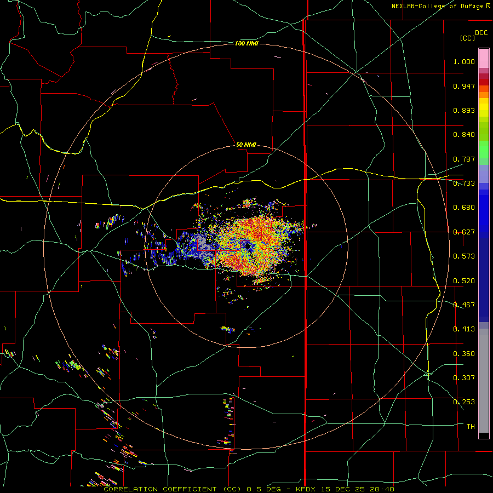
Task: Click the 0.627 color scale value
Action: click(464, 232)
